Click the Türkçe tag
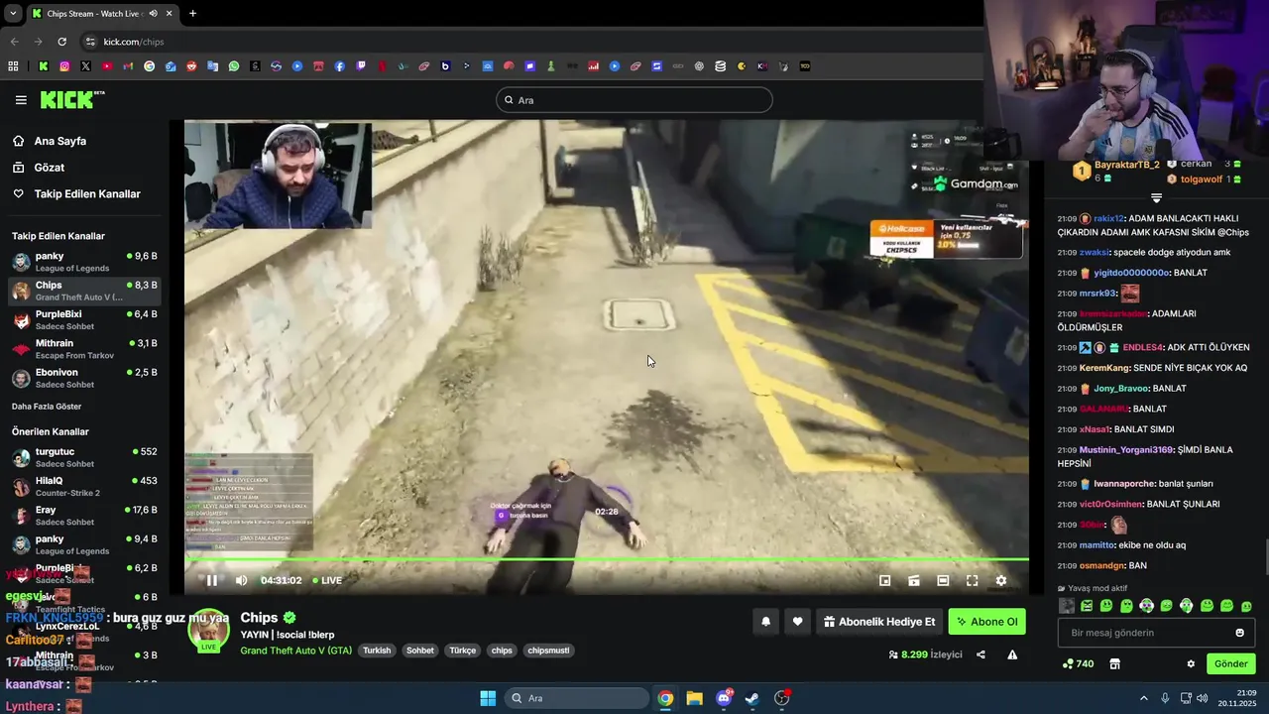 tap(463, 651)
